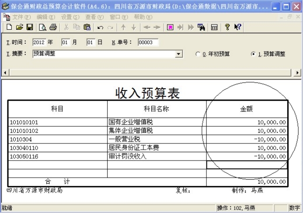Click the Printer icon in toolbar
Image resolution: width=303 pixels, height=213 pixels.
pos(53,27)
